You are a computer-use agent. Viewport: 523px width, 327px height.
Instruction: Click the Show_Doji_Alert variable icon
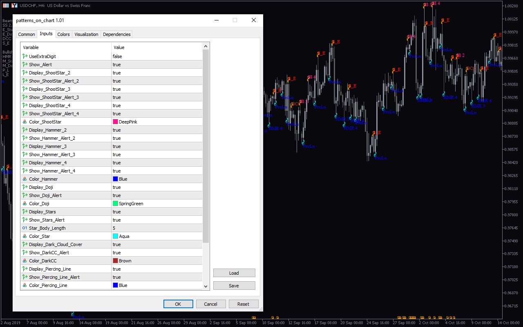click(x=25, y=195)
